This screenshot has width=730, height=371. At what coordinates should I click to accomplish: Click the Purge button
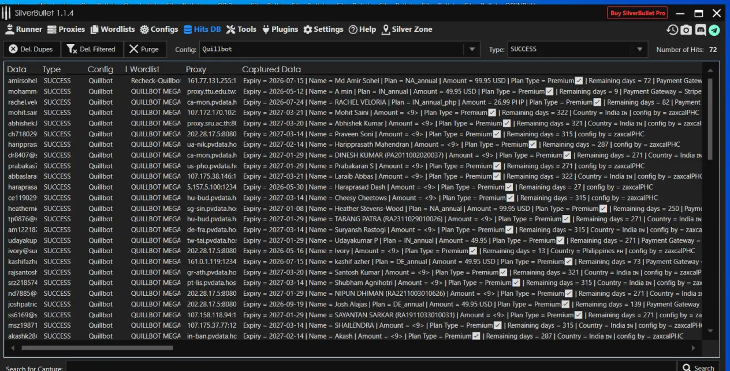tap(144, 49)
